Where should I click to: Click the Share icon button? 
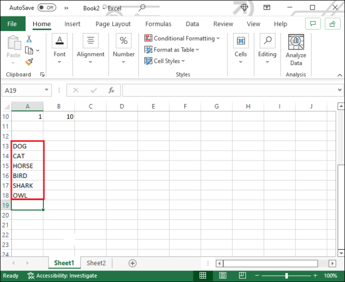pos(332,23)
